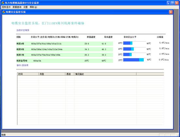Close the 电缆安全监控系统 inner window
Image resolution: width=180 pixels, height=137 pixels.
tap(171, 12)
